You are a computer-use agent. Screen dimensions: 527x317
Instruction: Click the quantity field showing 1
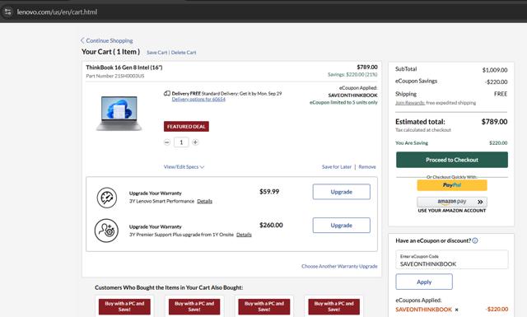pos(181,142)
